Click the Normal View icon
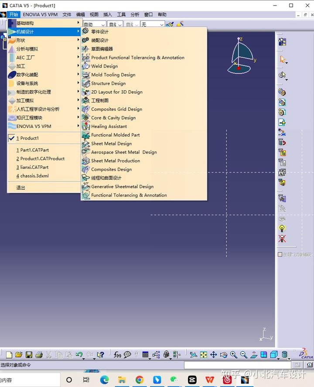The height and width of the screenshot is (387, 314). 253,355
